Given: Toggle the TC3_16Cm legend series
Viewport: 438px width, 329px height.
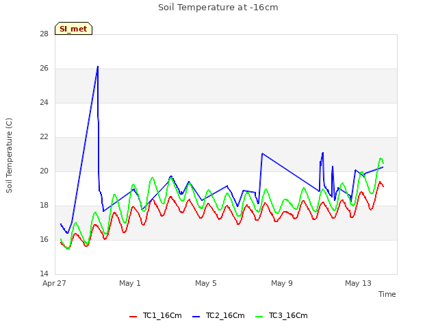Looking at the screenshot, I should [x=281, y=315].
